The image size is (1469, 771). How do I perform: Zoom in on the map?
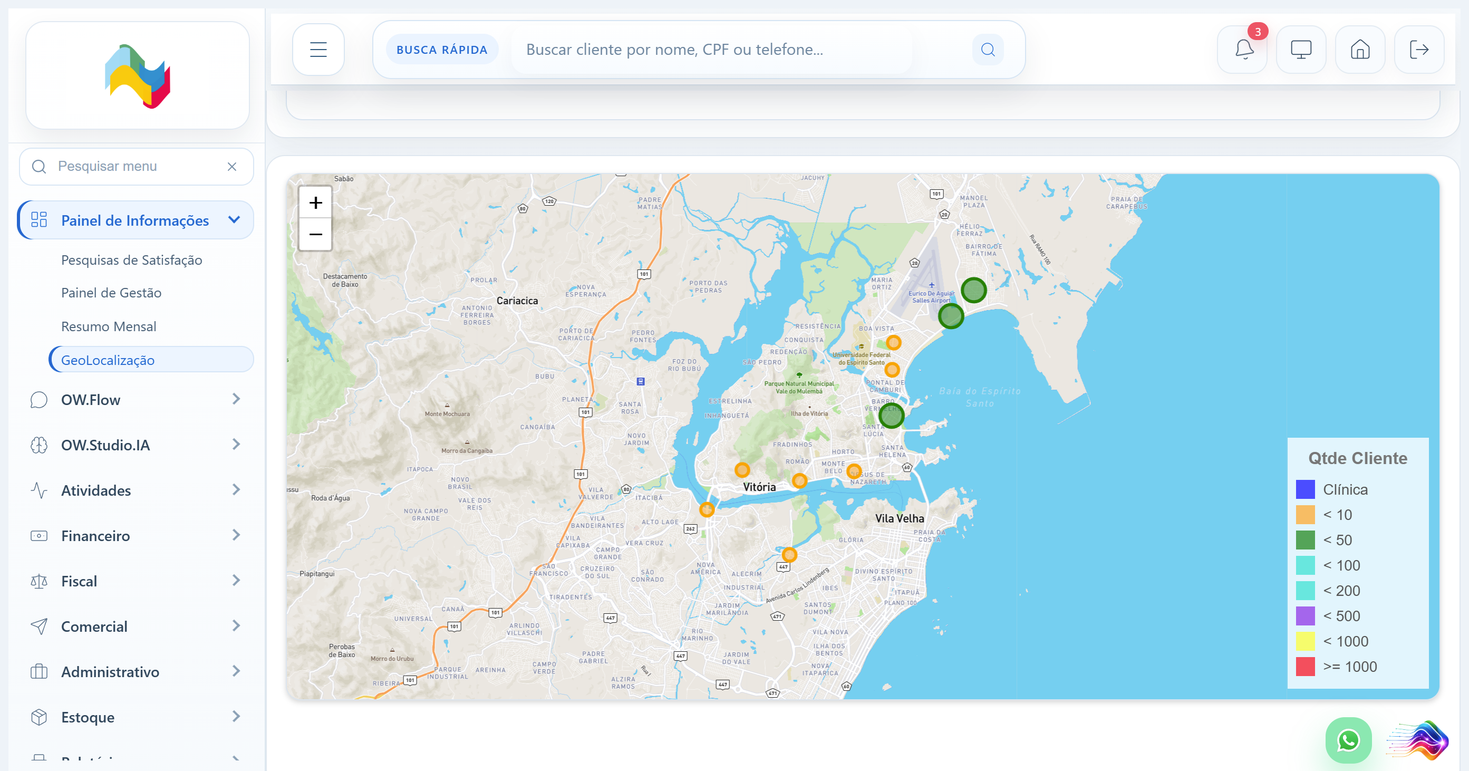315,203
